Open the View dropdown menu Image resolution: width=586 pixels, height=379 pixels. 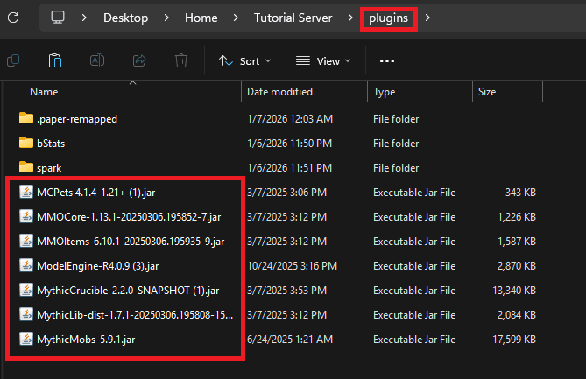point(323,61)
